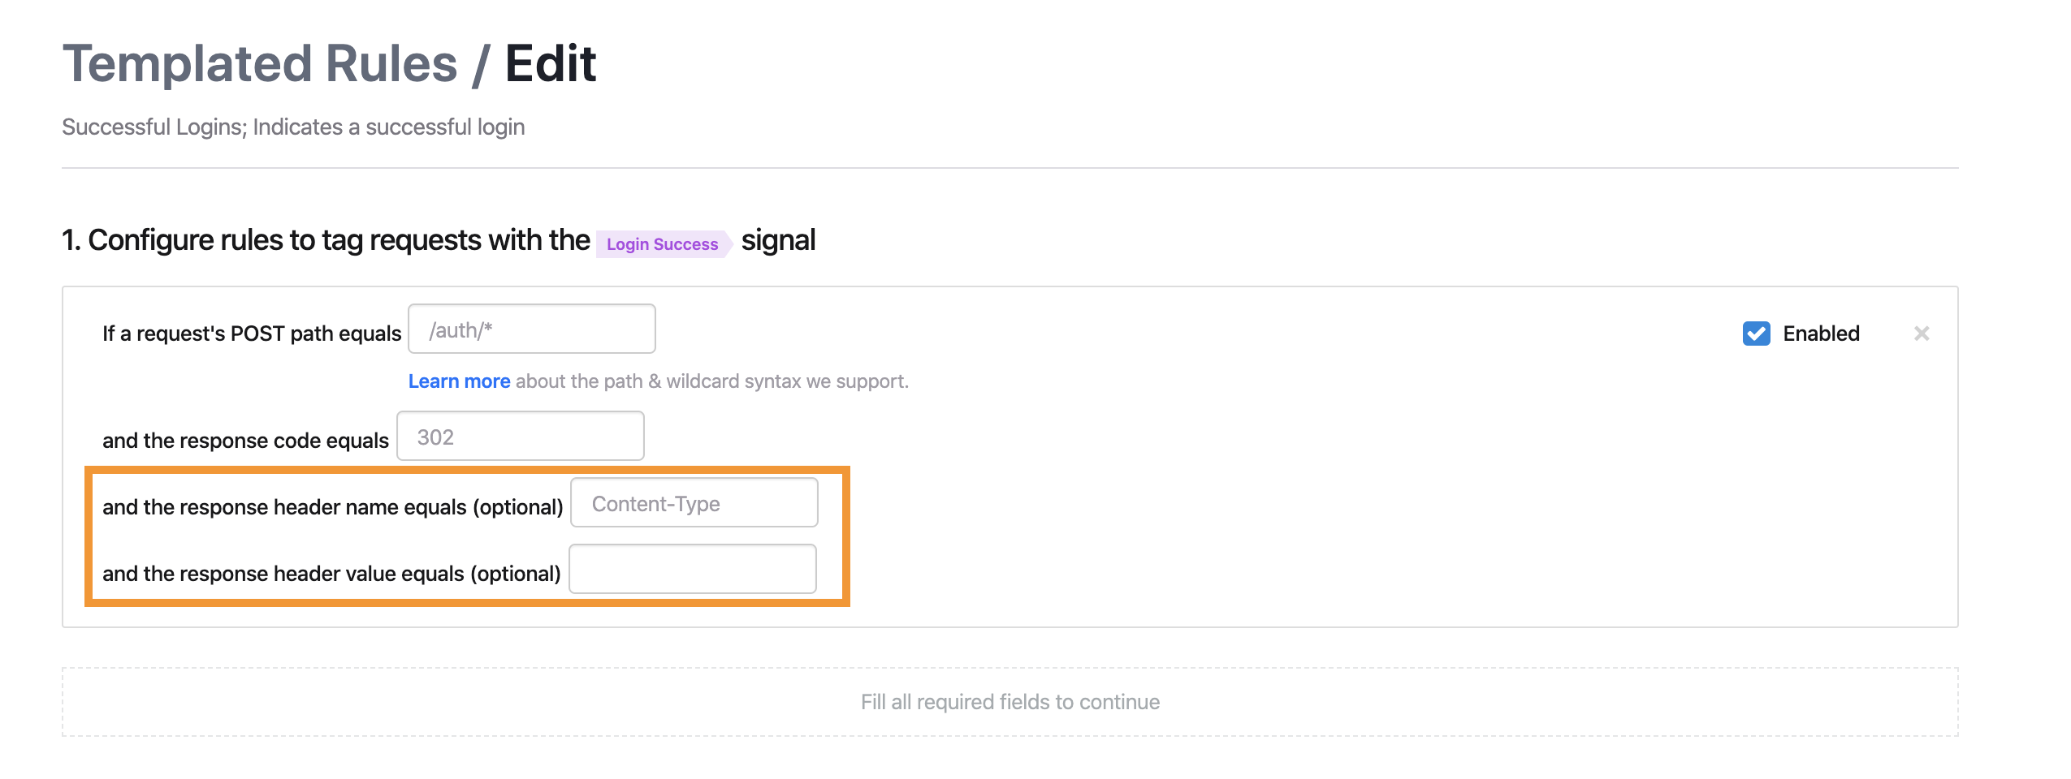Disable the rule via the Enabled checkbox
The height and width of the screenshot is (779, 2071).
(1756, 333)
